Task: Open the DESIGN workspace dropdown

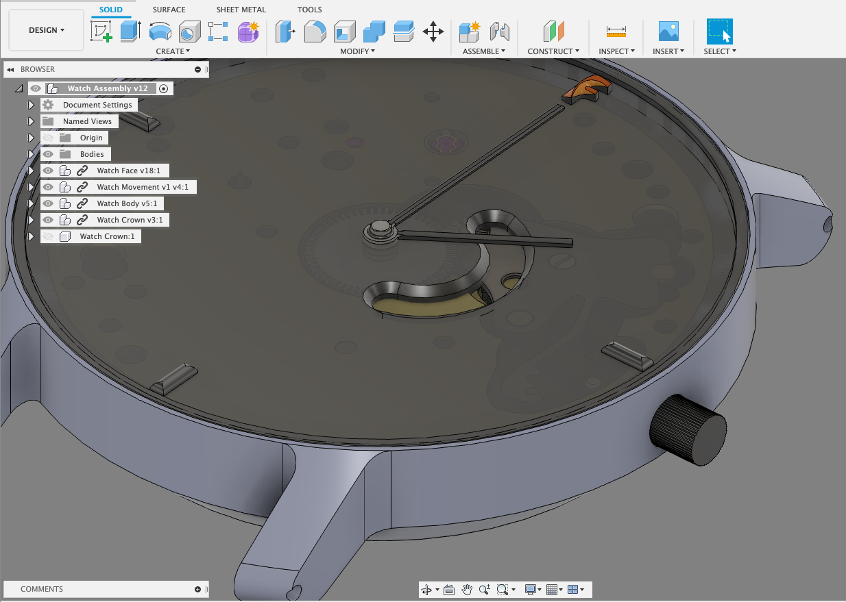Action: point(47,30)
